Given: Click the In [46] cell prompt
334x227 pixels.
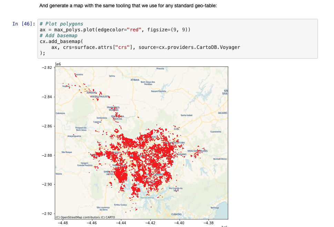Looking at the screenshot, I should (23, 24).
